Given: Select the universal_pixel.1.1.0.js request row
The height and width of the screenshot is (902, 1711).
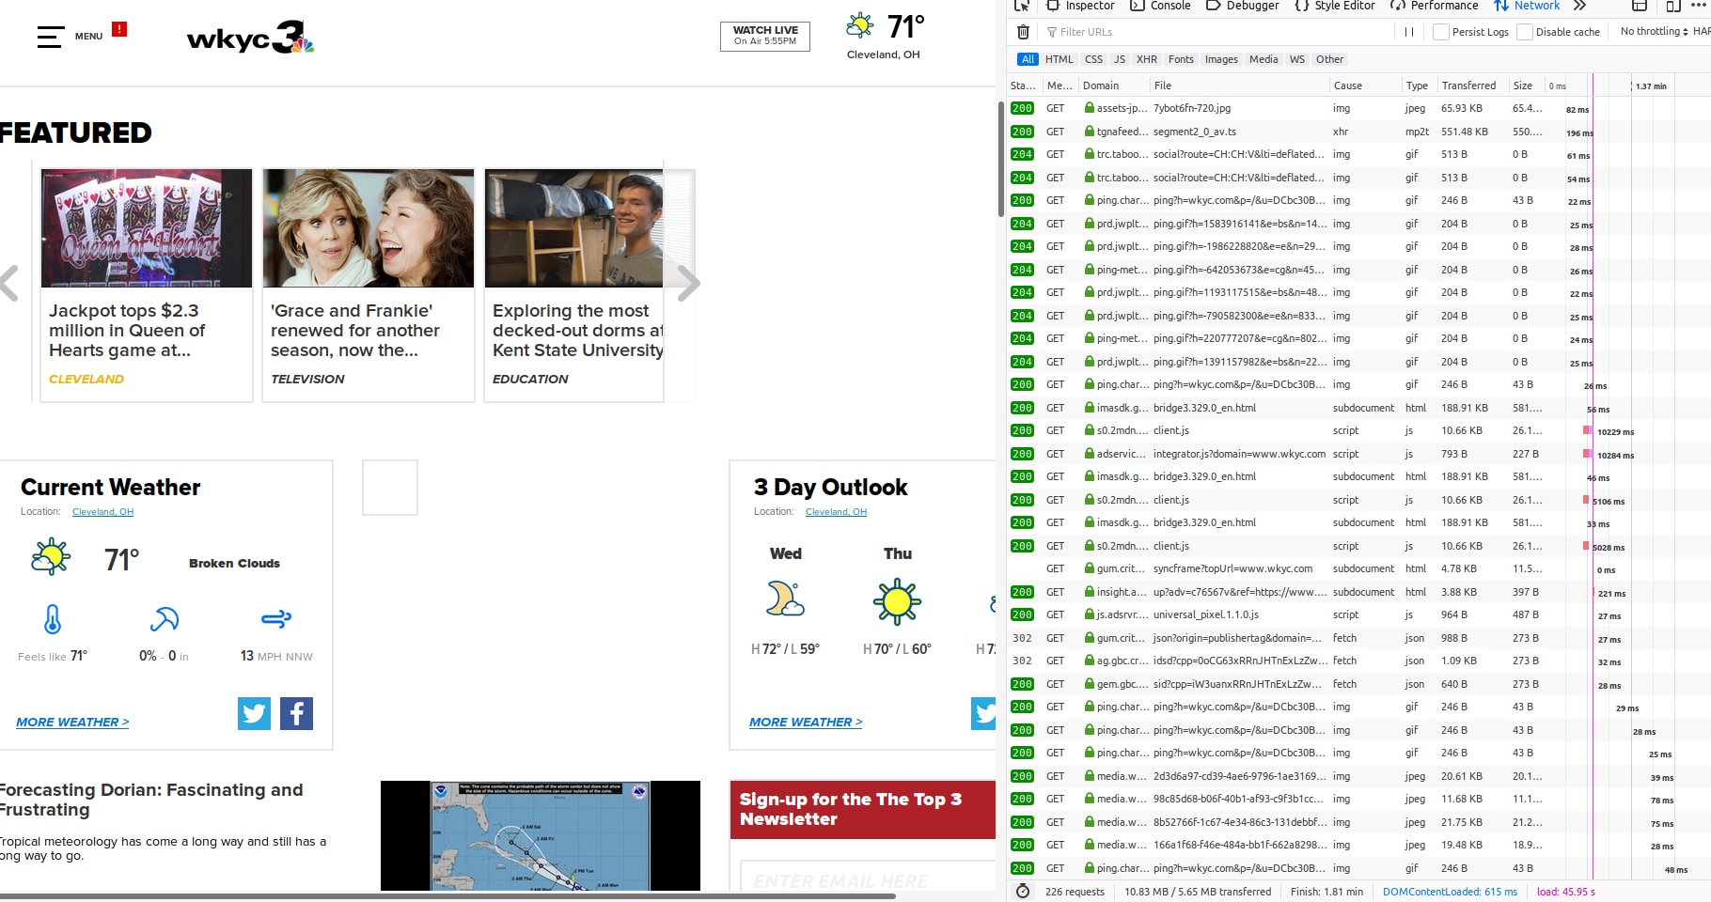Looking at the screenshot, I should 1358,615.
